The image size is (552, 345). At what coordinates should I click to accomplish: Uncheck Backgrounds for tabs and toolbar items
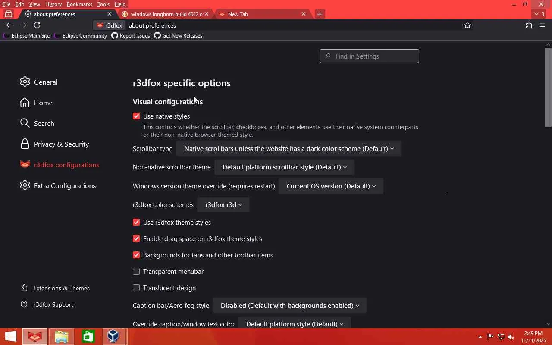[x=136, y=255]
